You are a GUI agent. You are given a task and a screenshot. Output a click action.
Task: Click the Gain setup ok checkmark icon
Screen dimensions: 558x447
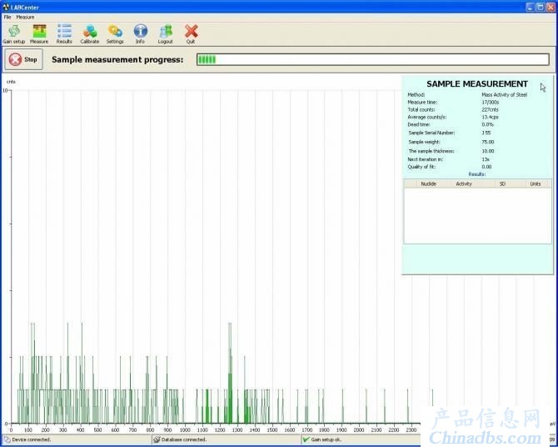(x=306, y=439)
